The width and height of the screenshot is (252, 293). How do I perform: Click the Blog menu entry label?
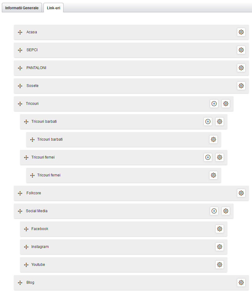tap(30, 283)
